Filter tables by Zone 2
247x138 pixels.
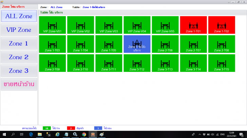pos(19,57)
